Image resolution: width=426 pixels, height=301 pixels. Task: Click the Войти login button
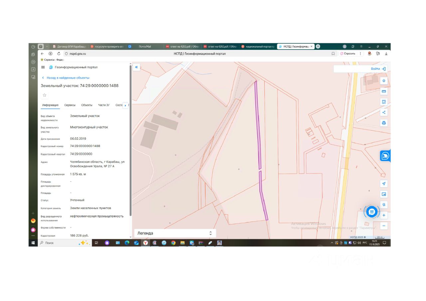point(378,69)
